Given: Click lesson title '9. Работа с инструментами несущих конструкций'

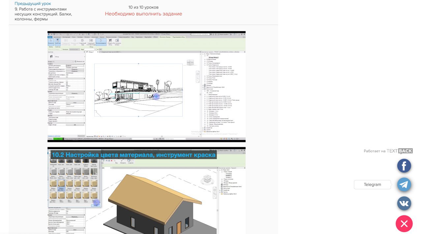Looking at the screenshot, I should coord(43,14).
